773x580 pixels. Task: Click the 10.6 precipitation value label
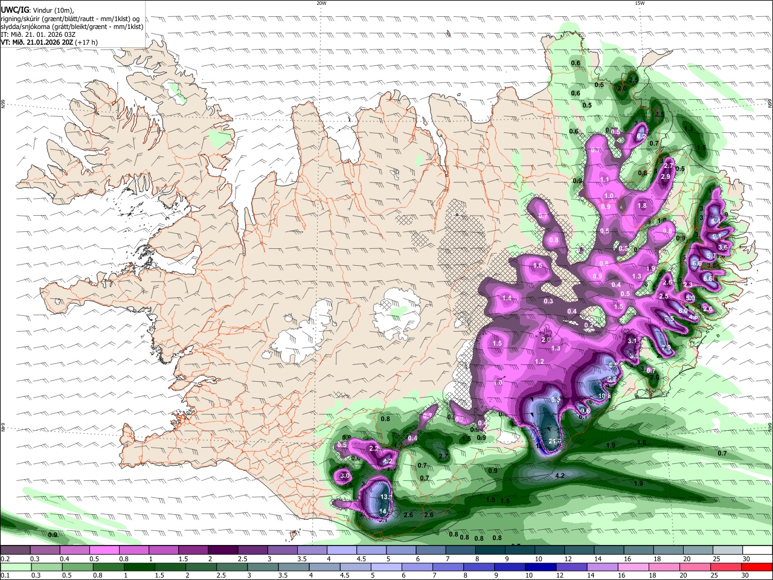tap(604, 396)
